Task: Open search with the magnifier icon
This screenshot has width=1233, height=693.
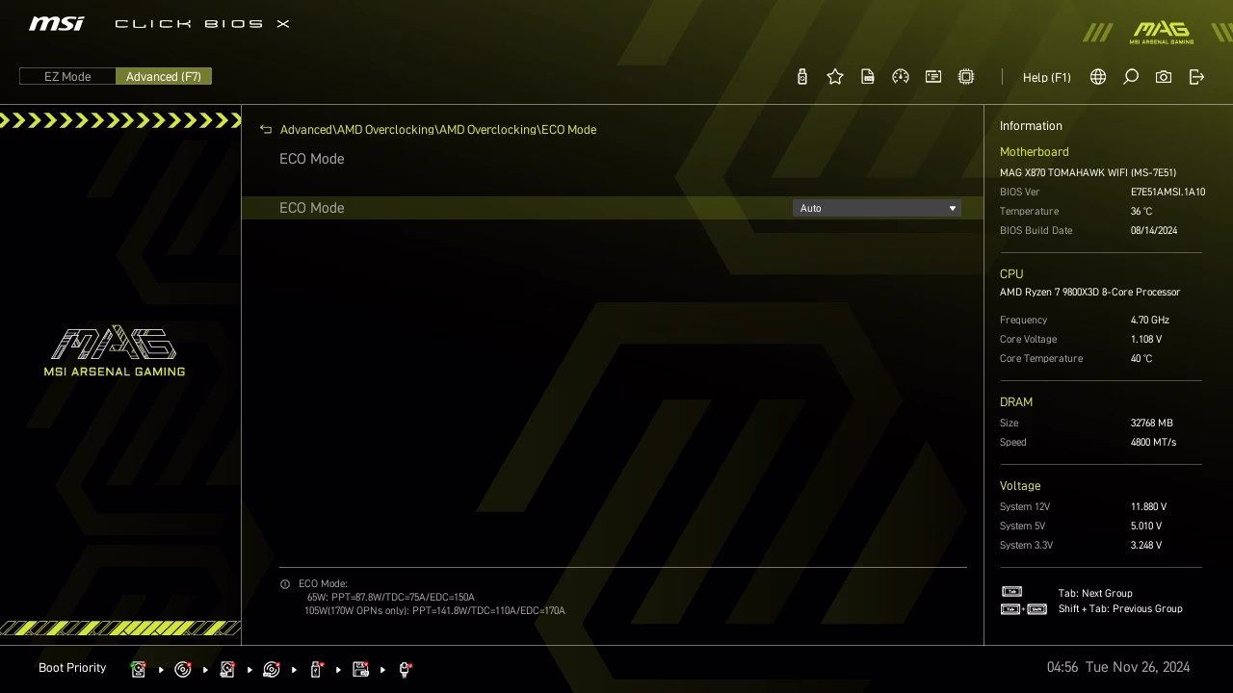Action: 1131,77
